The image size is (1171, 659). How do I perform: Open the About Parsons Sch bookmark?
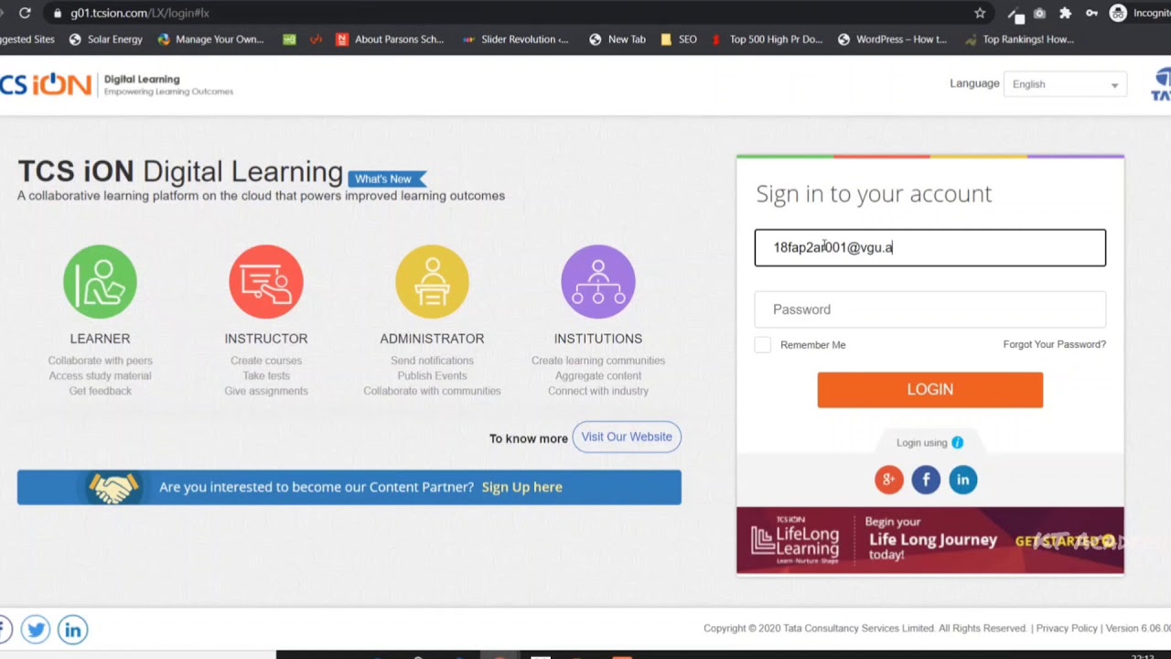click(x=390, y=39)
